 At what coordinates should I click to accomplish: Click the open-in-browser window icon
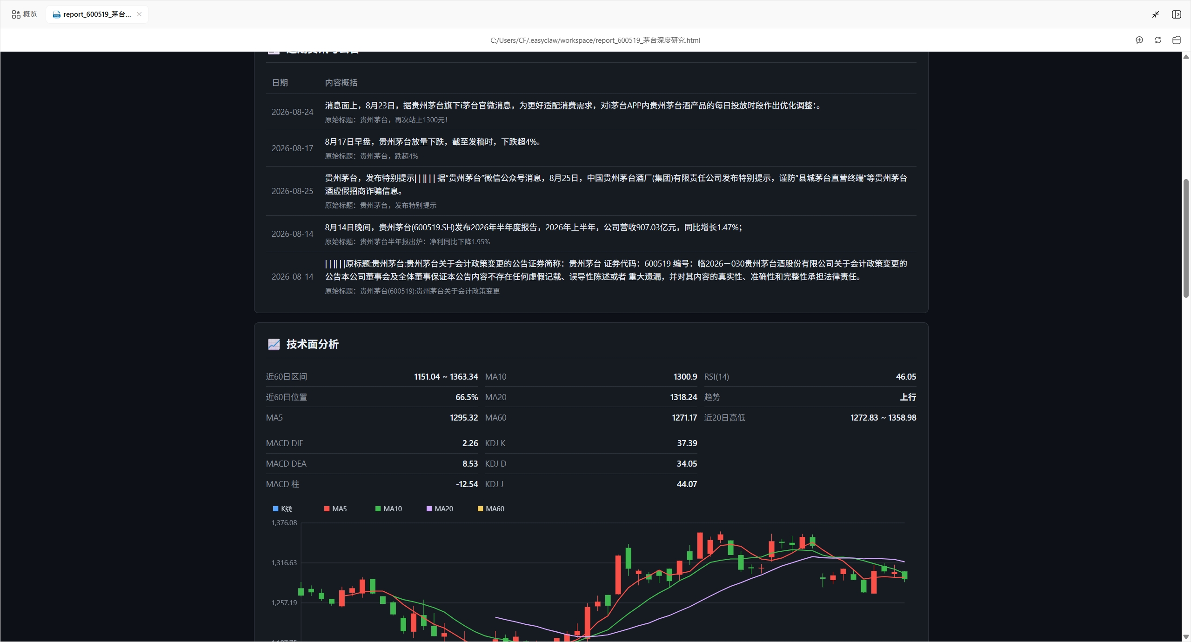click(x=1177, y=40)
